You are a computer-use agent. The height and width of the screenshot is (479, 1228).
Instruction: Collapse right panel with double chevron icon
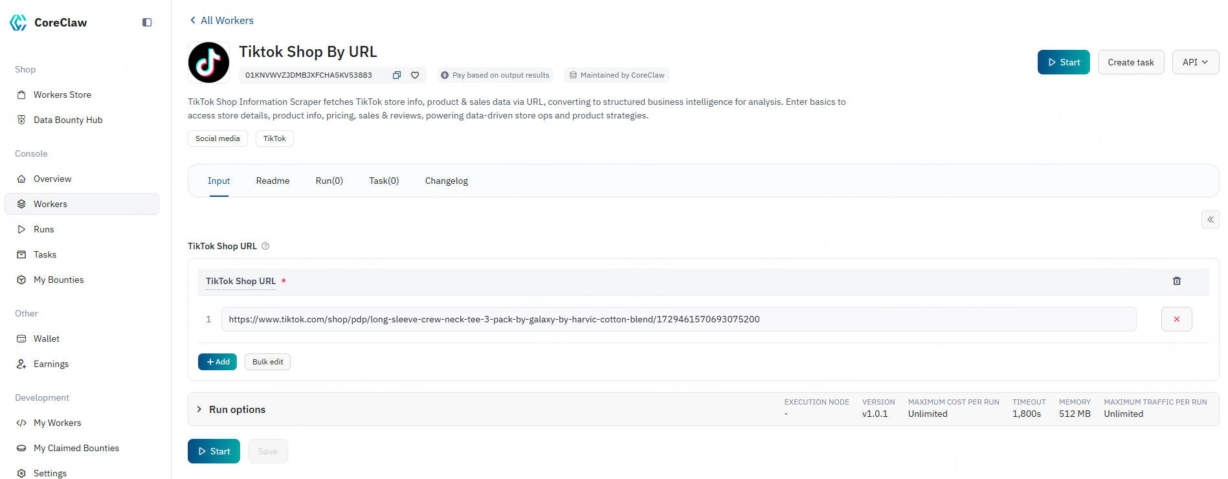click(1210, 219)
